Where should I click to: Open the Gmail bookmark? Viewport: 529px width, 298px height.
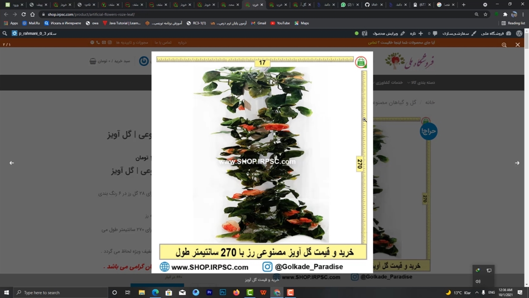259,23
